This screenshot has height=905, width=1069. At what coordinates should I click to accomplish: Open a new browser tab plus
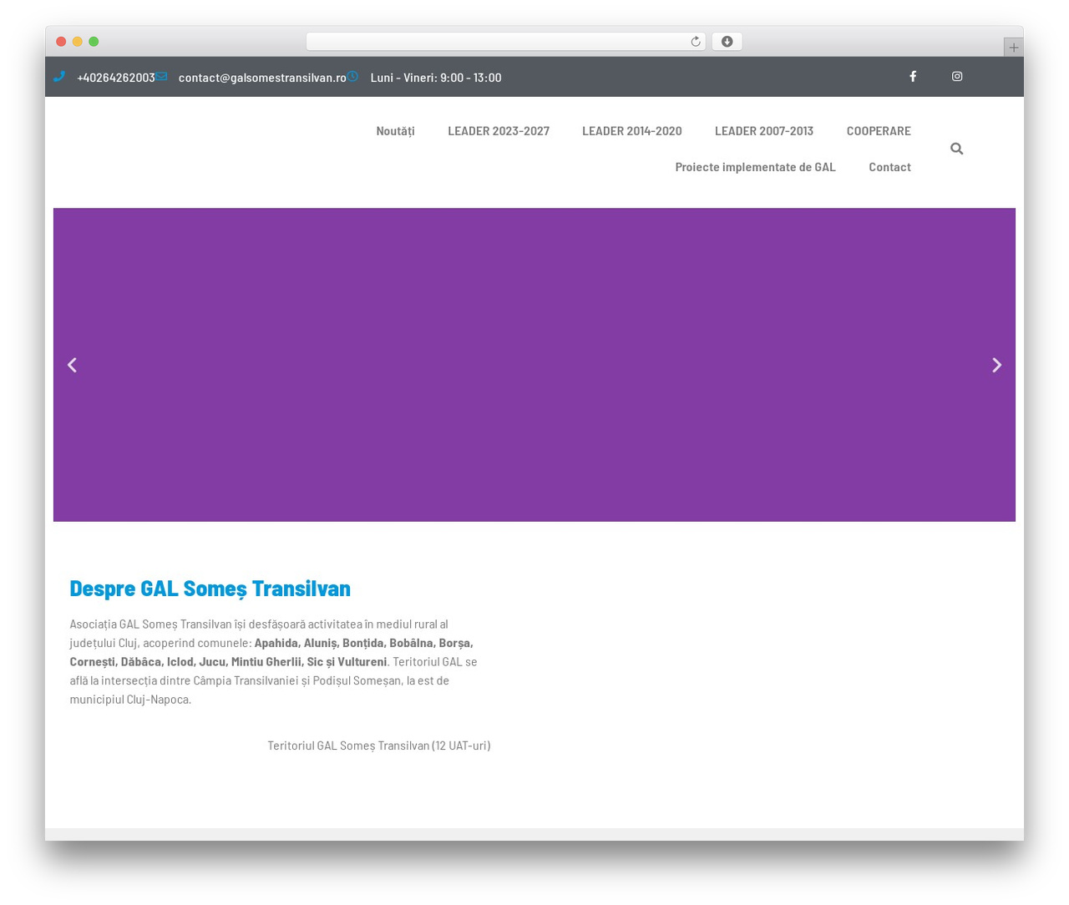tap(1014, 48)
